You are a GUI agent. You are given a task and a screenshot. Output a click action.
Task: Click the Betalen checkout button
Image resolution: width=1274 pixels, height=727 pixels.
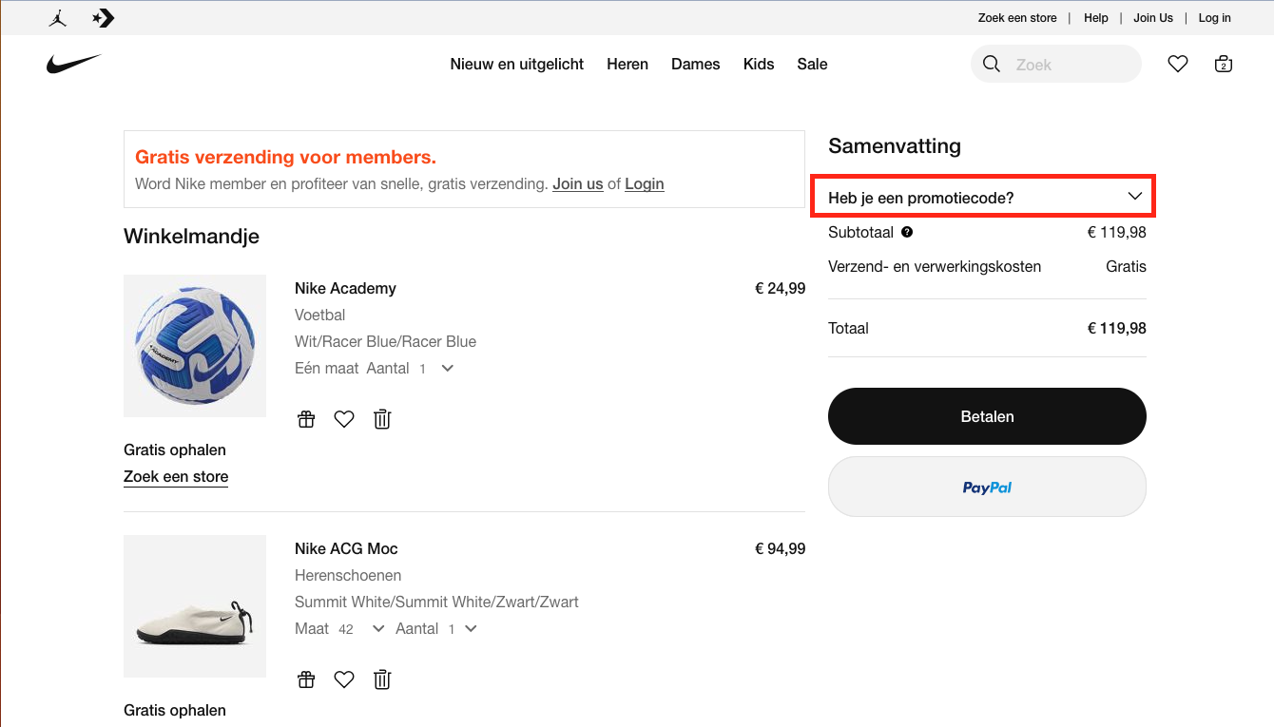pos(987,416)
